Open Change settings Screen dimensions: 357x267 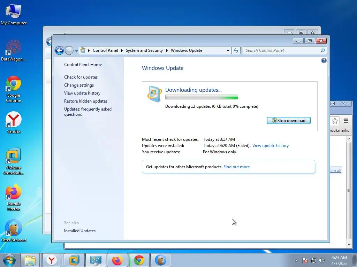tap(79, 85)
